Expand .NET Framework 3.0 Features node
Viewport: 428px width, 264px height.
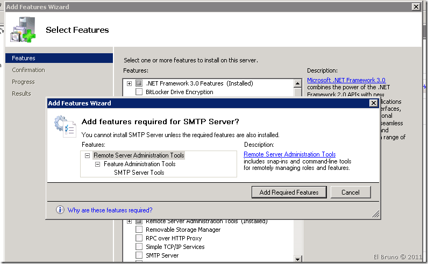(x=130, y=83)
